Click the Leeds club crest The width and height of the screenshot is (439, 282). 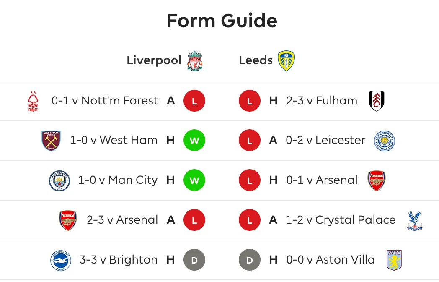tap(286, 60)
